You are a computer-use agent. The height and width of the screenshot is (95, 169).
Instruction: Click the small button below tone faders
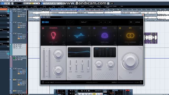(79, 76)
